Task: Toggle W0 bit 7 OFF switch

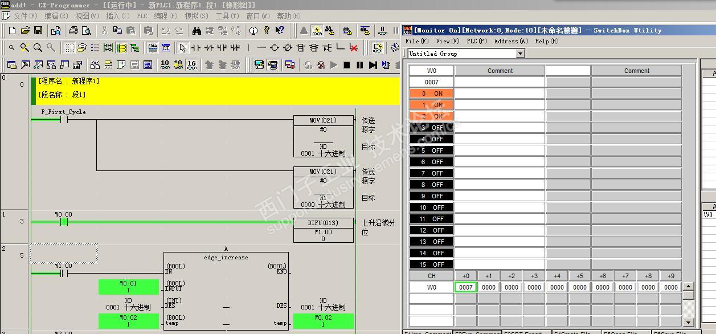Action: [431, 173]
